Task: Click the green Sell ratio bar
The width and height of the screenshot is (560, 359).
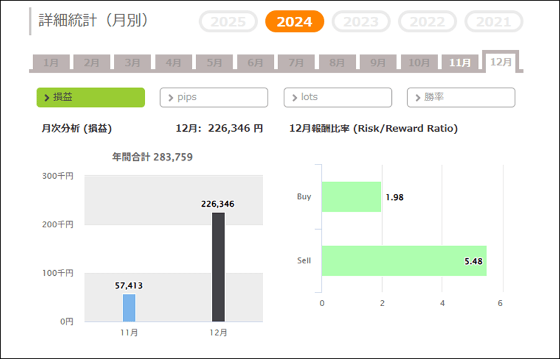Action: coord(403,261)
